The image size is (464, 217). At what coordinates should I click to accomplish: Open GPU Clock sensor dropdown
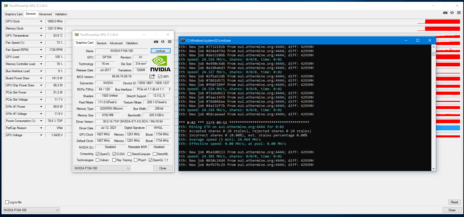click(41, 21)
